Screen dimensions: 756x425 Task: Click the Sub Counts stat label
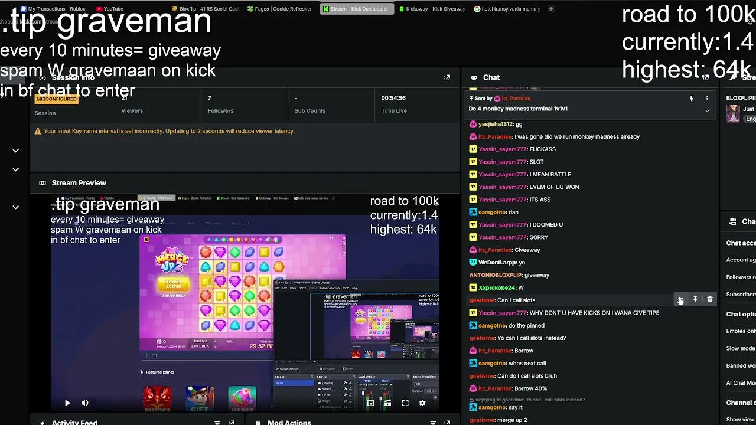[x=310, y=111]
